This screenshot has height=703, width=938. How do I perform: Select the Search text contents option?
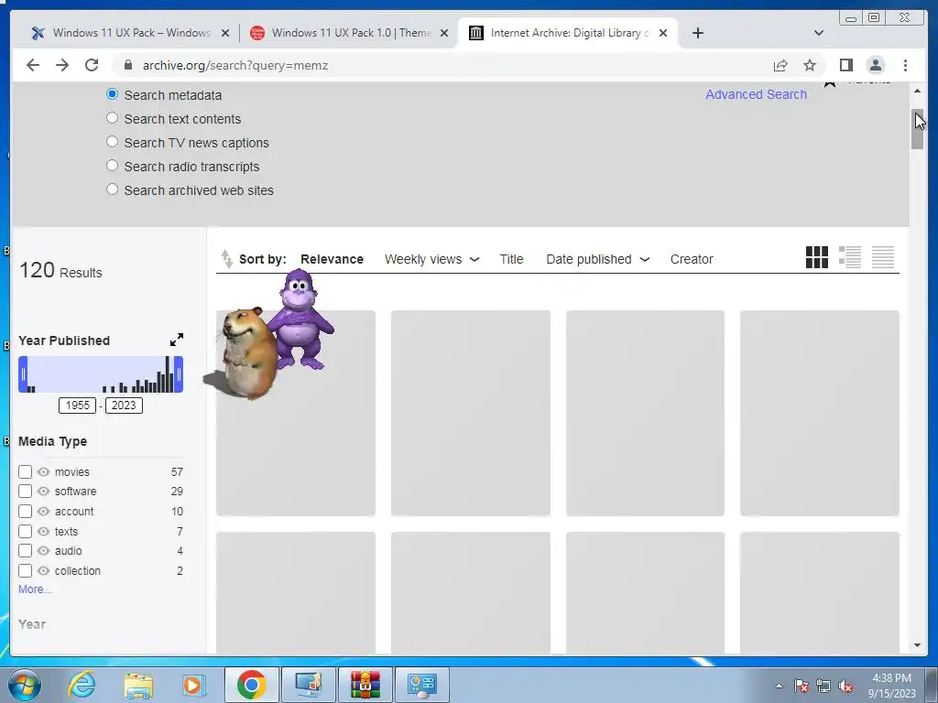pos(112,118)
